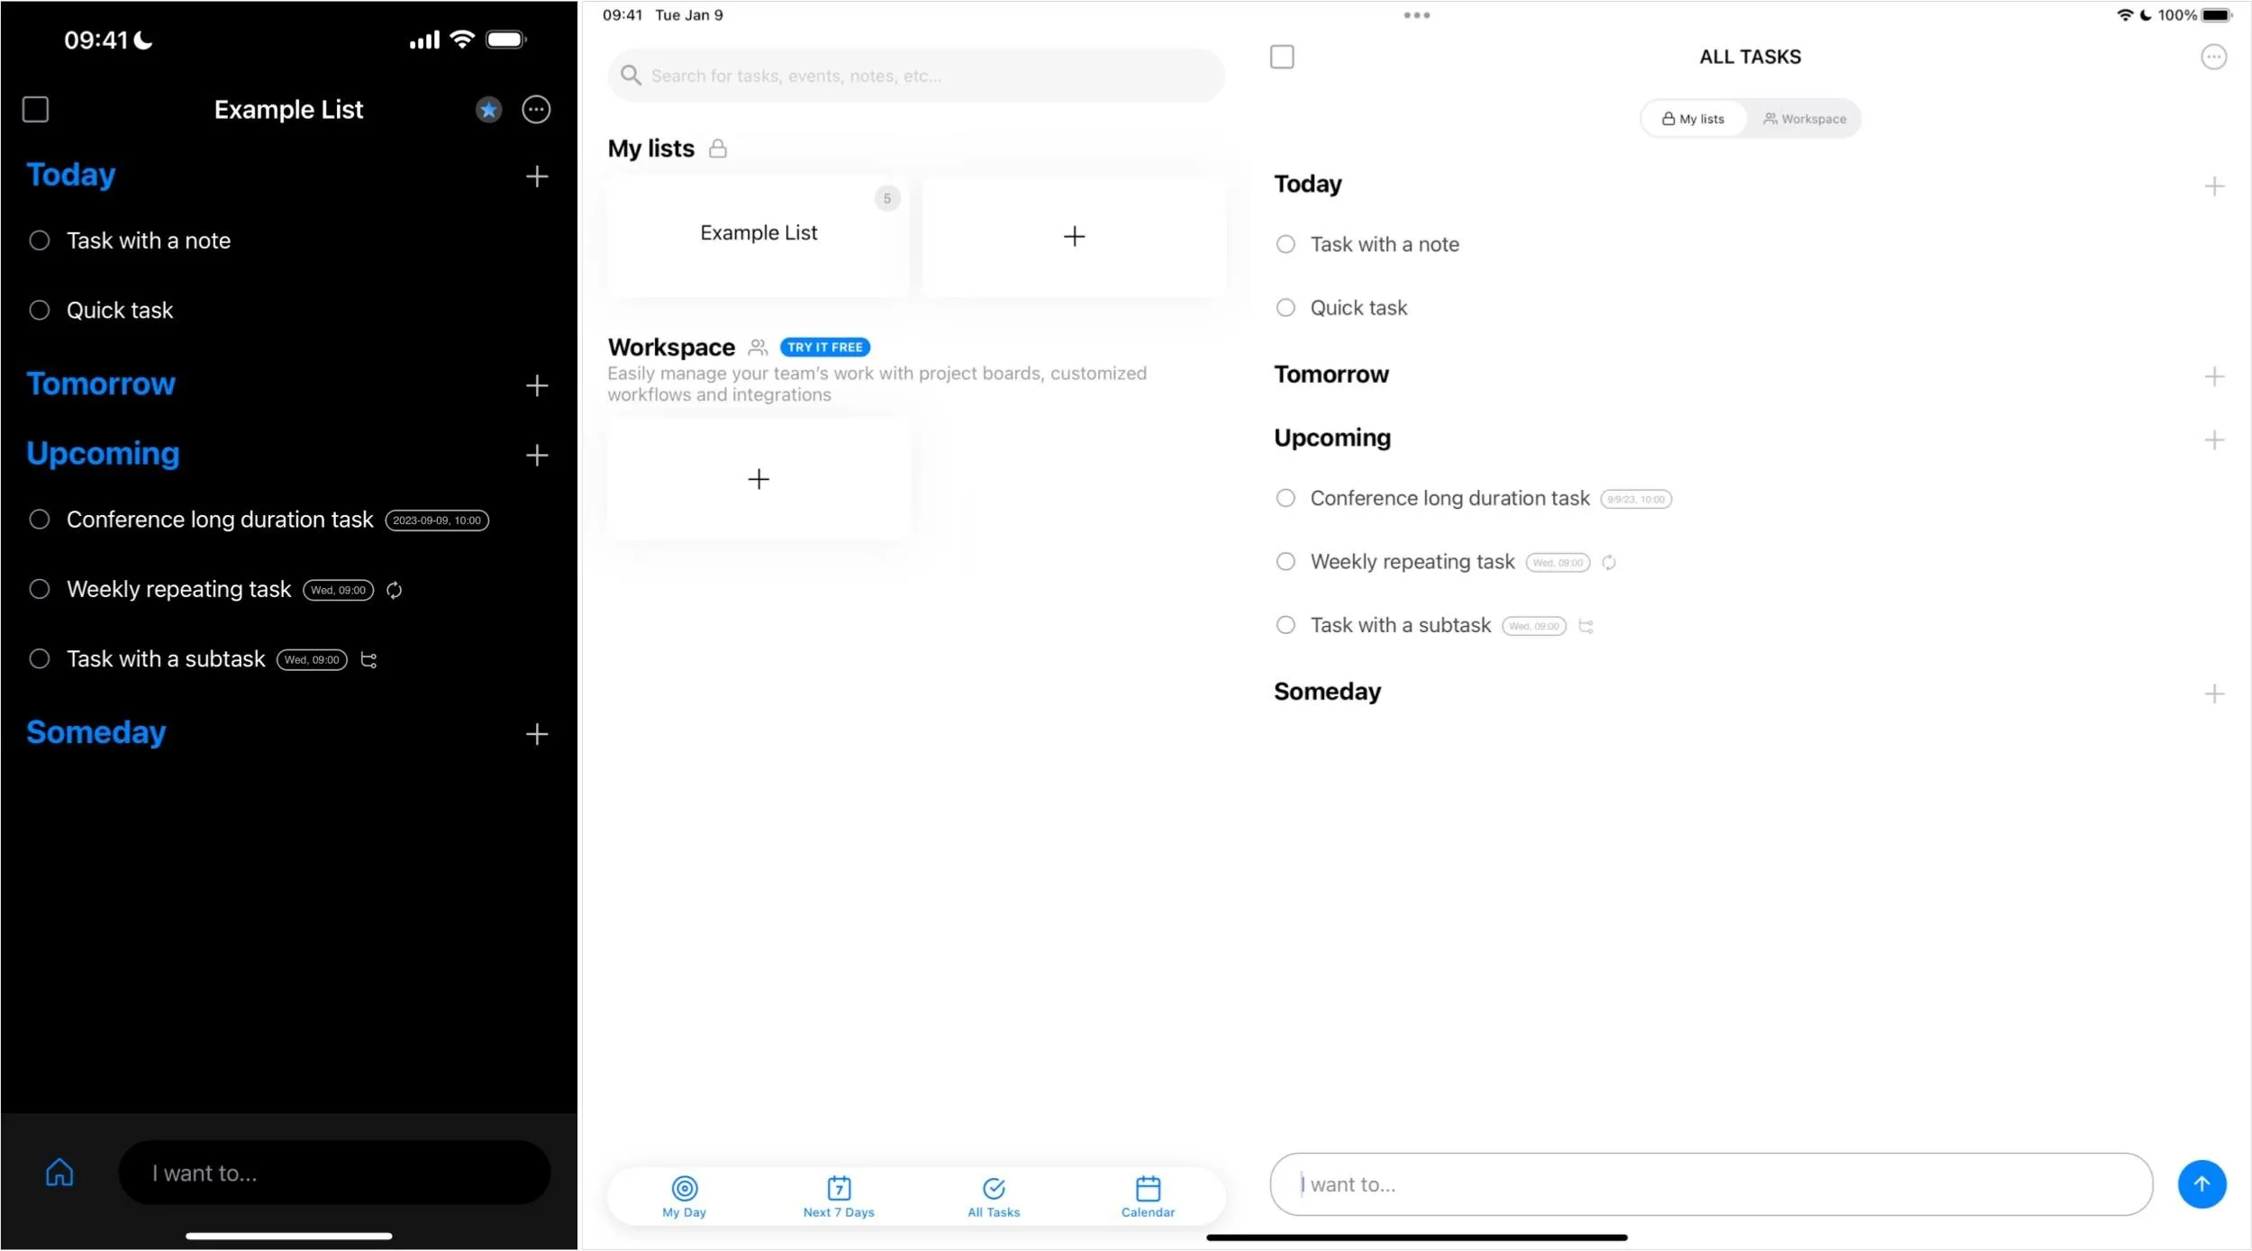This screenshot has height=1251, width=2252.
Task: Click the Tomorrow heading in ALL TASKS
Action: point(1330,375)
